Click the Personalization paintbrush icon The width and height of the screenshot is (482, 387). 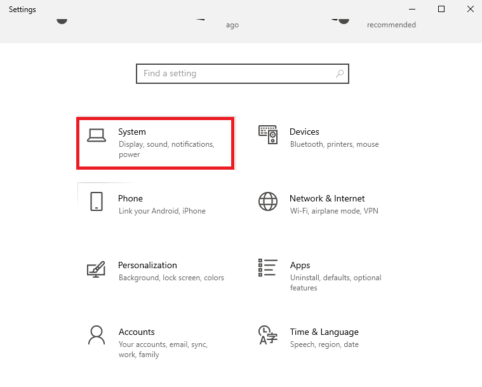point(96,269)
